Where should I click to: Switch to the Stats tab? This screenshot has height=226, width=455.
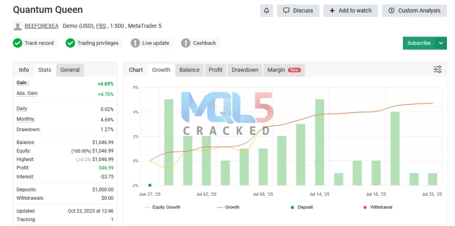(44, 70)
